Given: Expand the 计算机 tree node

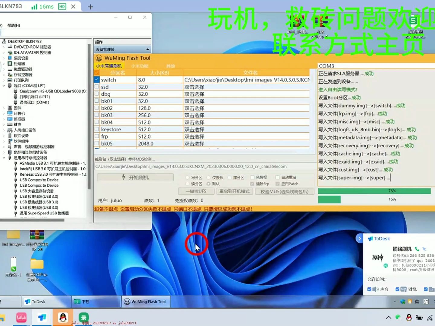Looking at the screenshot, I should [4, 113].
